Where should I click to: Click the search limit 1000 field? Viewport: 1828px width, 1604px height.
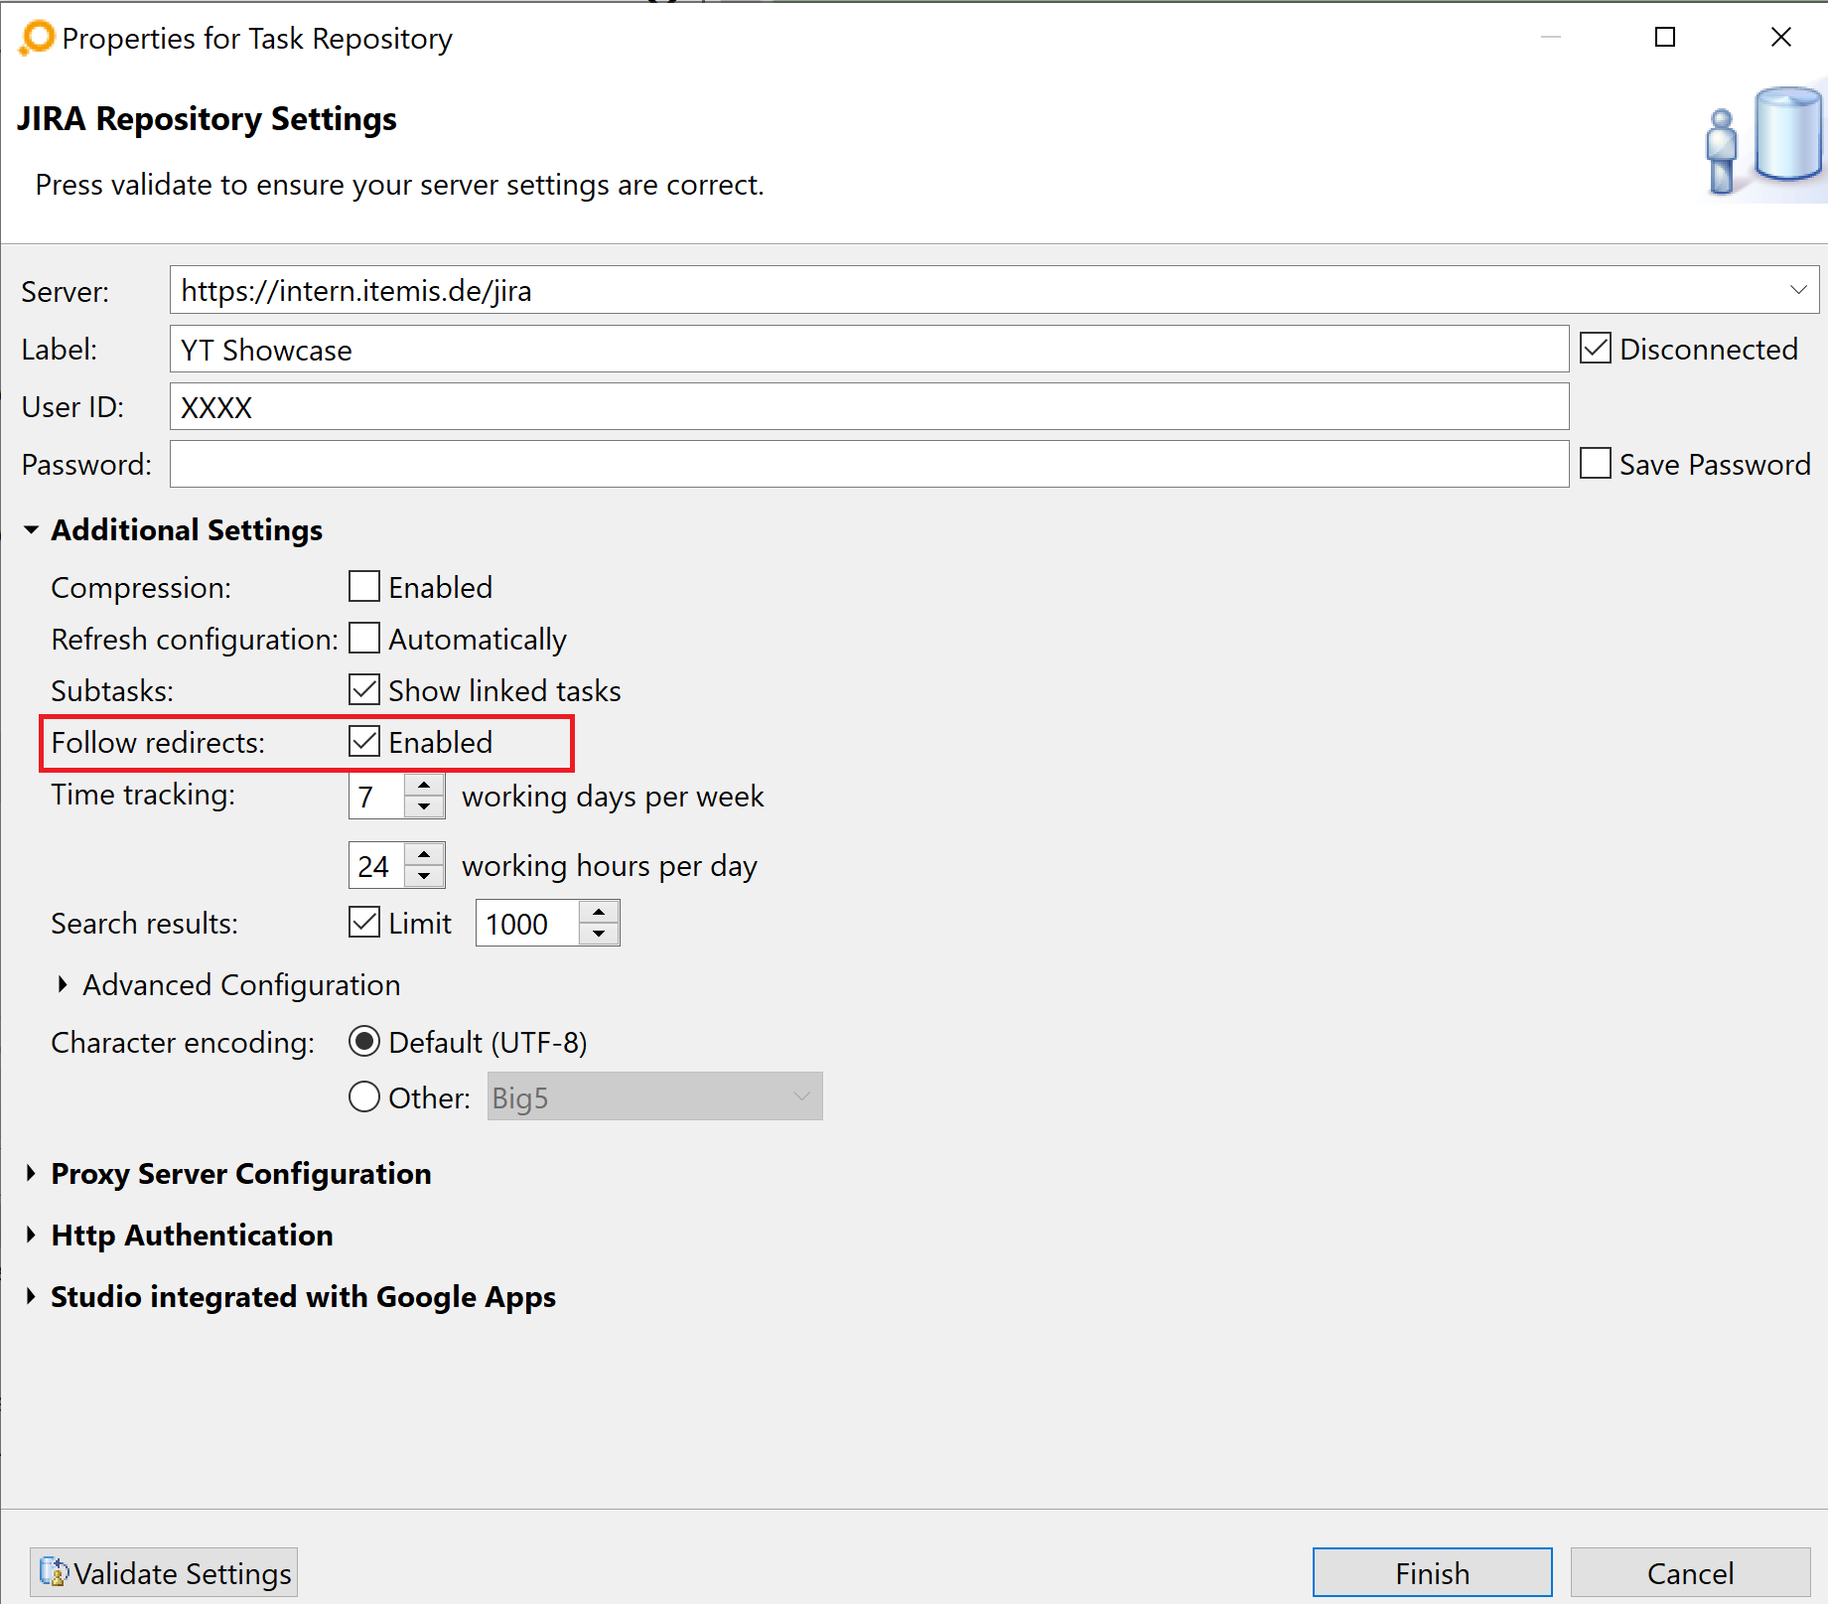(x=527, y=924)
